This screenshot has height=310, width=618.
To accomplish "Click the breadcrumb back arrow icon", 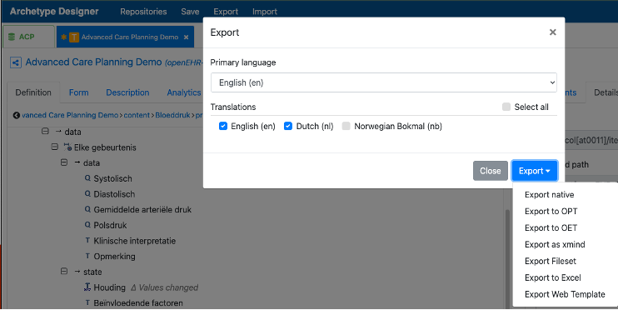I will [16, 115].
